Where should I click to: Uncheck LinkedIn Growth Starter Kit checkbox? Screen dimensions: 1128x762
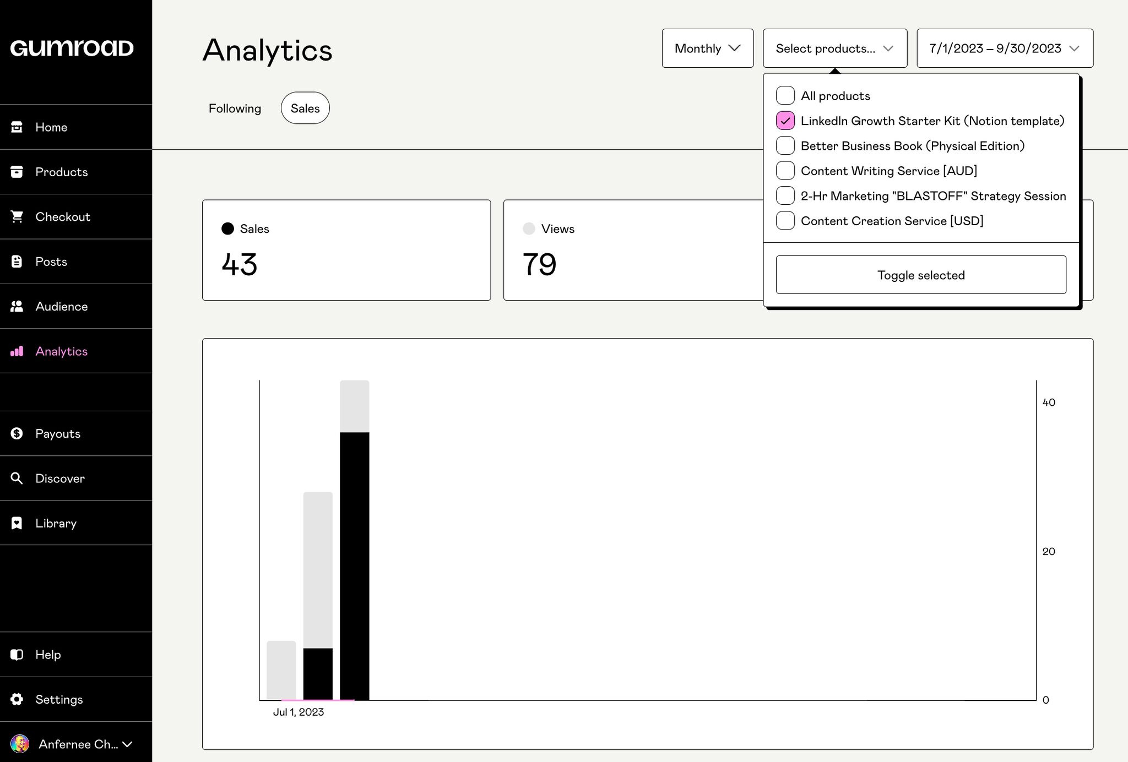point(785,121)
